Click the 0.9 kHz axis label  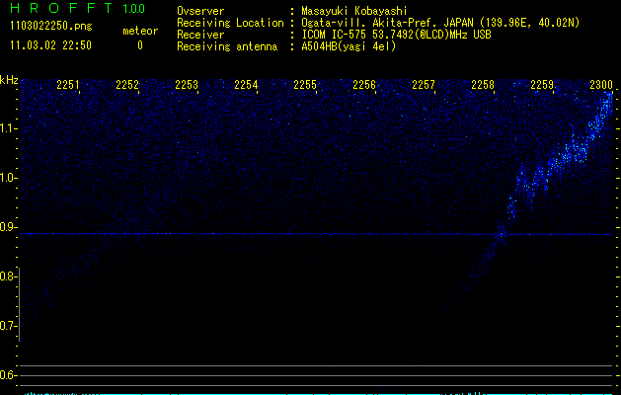coord(8,227)
